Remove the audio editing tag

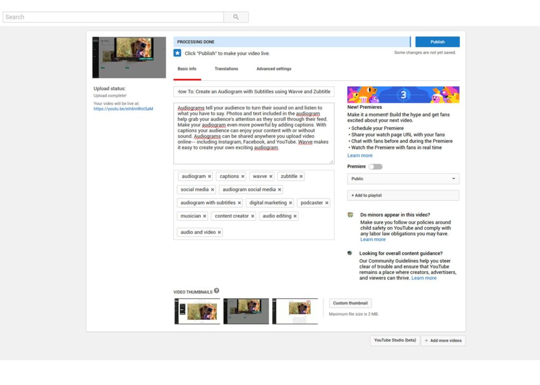(295, 216)
